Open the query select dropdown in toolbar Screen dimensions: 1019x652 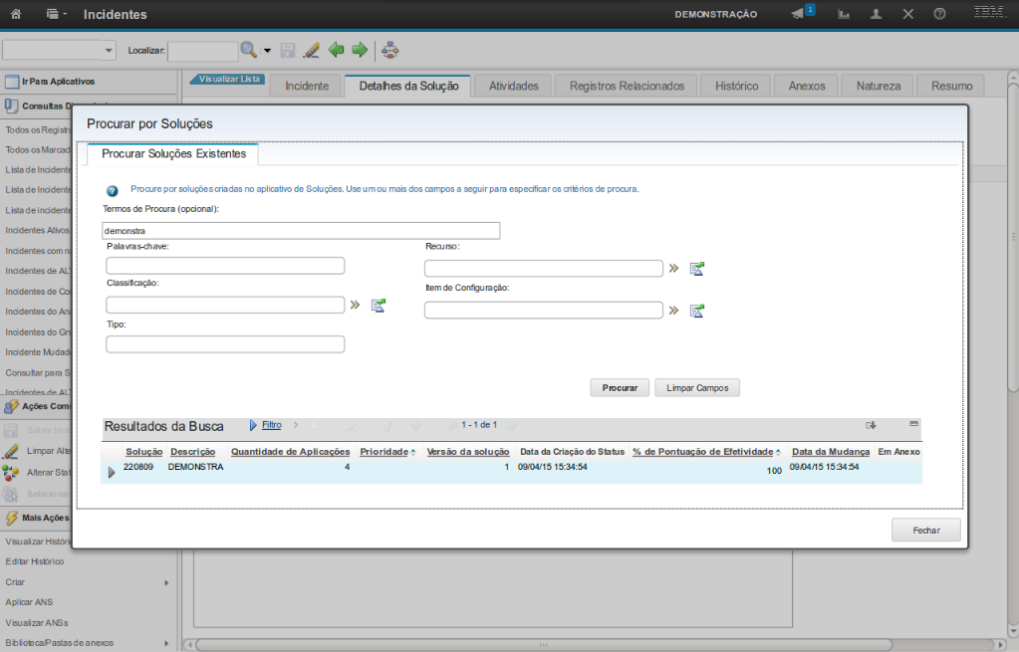pyautogui.click(x=109, y=50)
